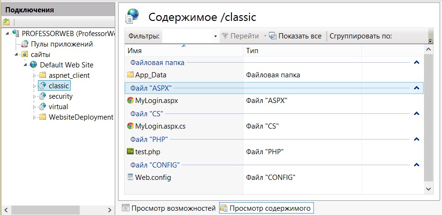
Task: Select the test.php file name
Action: click(147, 152)
